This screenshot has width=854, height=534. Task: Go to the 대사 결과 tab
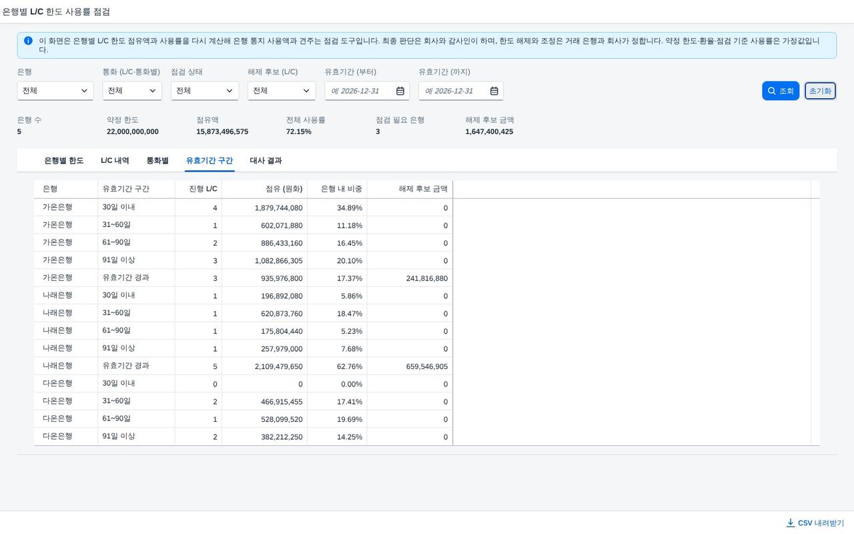266,160
